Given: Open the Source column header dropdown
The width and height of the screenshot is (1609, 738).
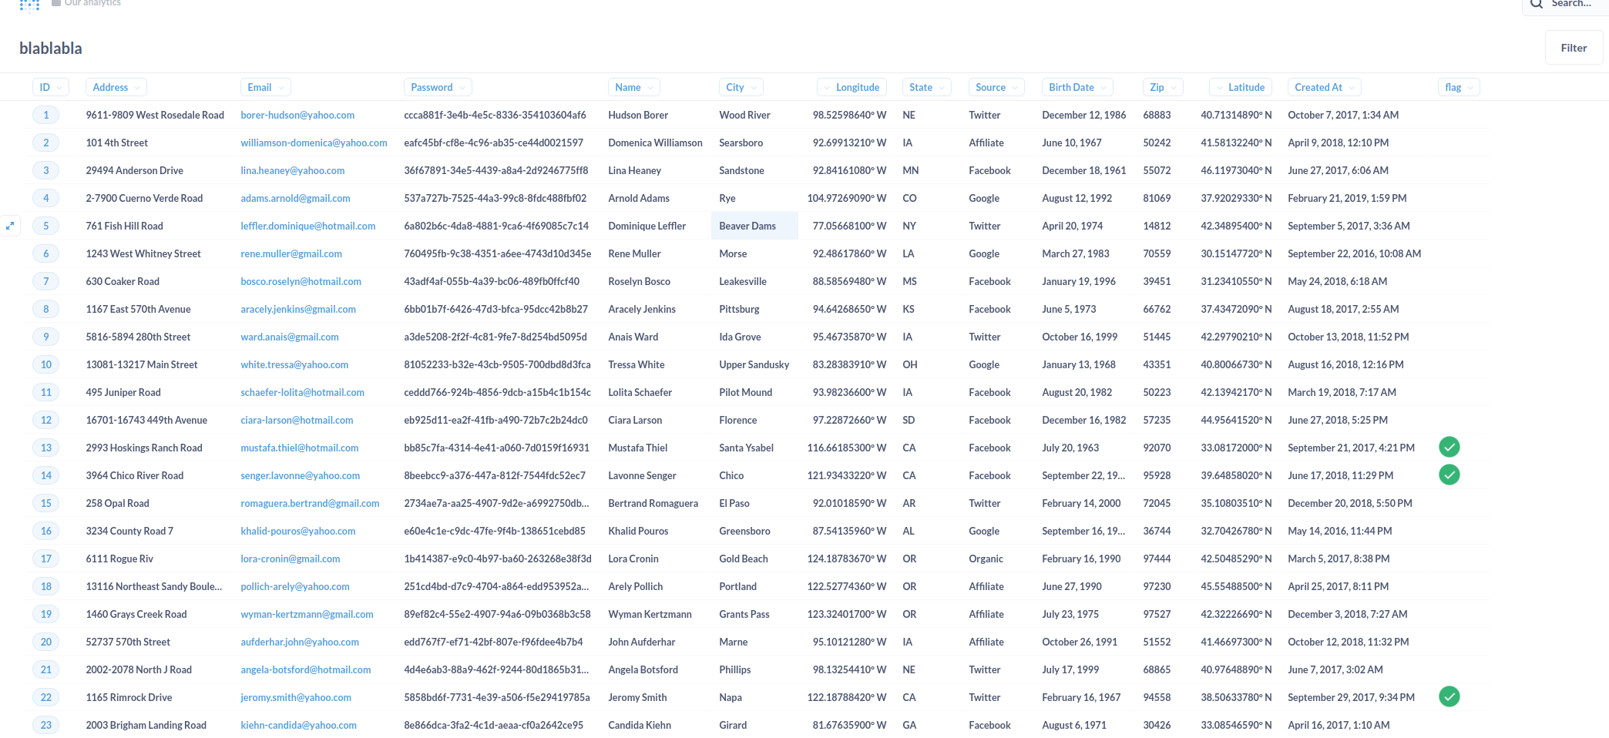Looking at the screenshot, I should point(1015,87).
